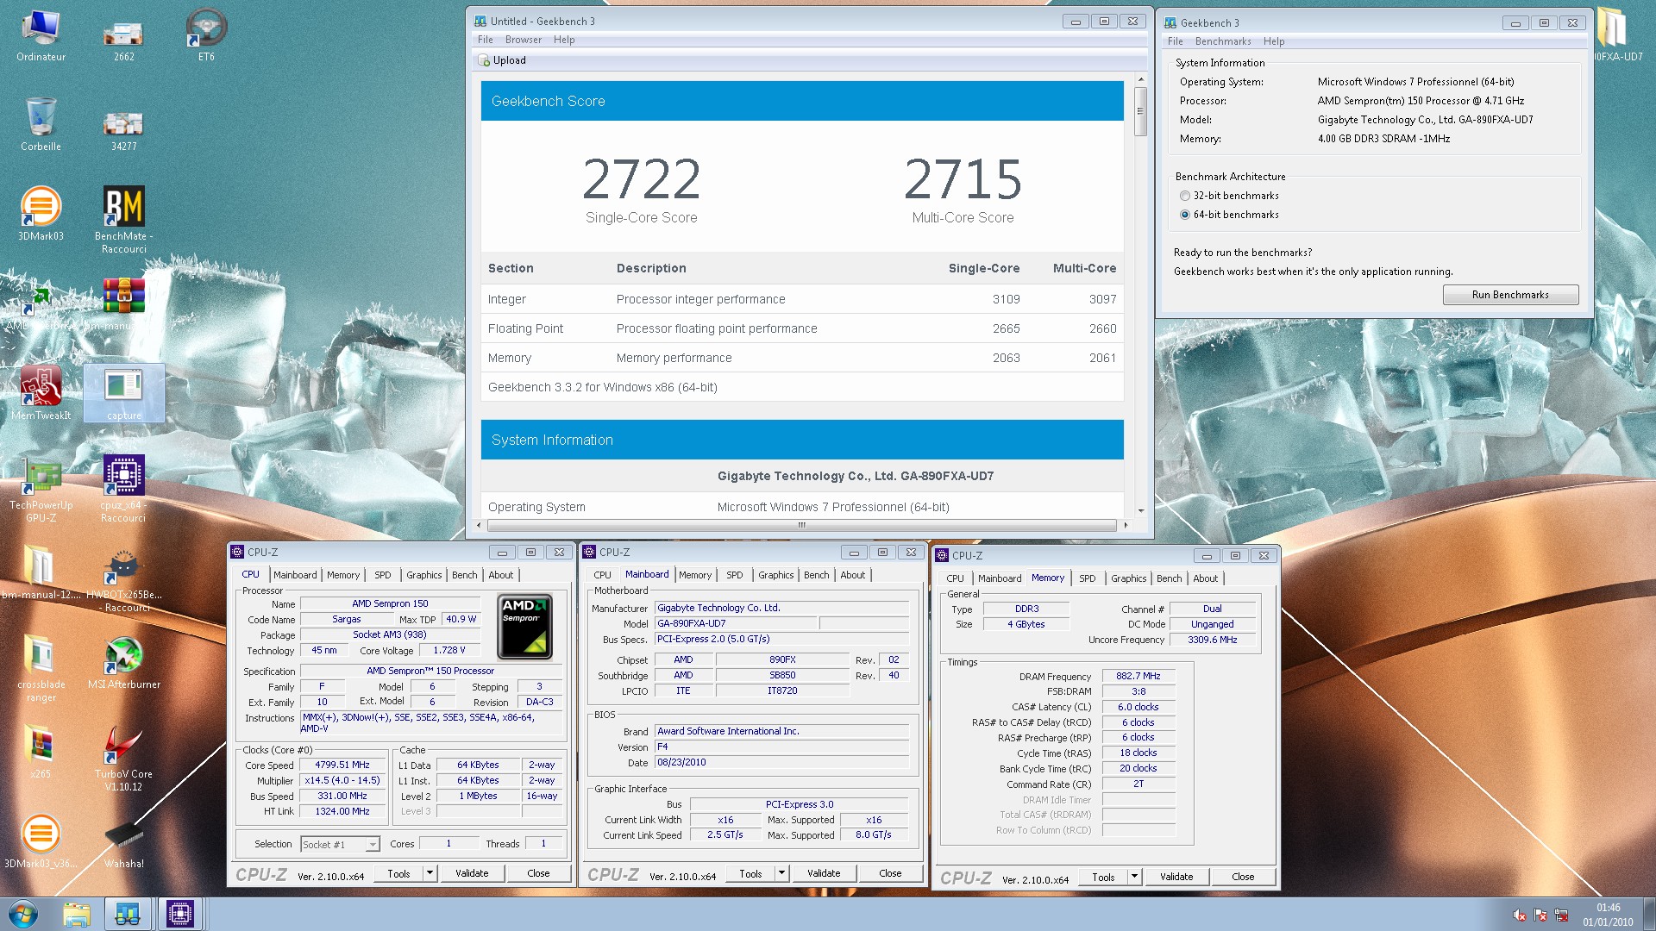1656x931 pixels.
Task: Open the About tab in CPU-Z CPU window
Action: click(x=500, y=575)
